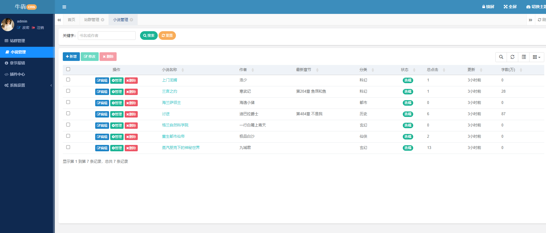Toggle the table card view icon
Image resolution: width=546 pixels, height=233 pixels.
524,57
